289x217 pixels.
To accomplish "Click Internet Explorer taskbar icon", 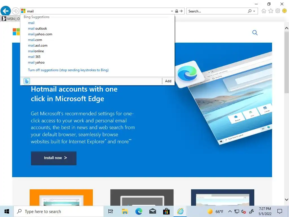I will point(180,211).
